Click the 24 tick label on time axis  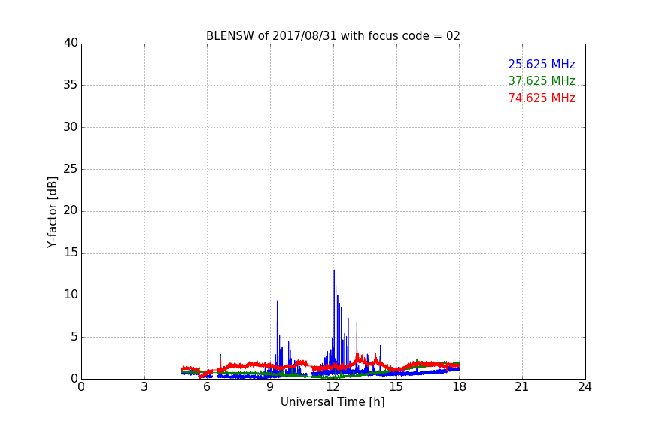585,387
